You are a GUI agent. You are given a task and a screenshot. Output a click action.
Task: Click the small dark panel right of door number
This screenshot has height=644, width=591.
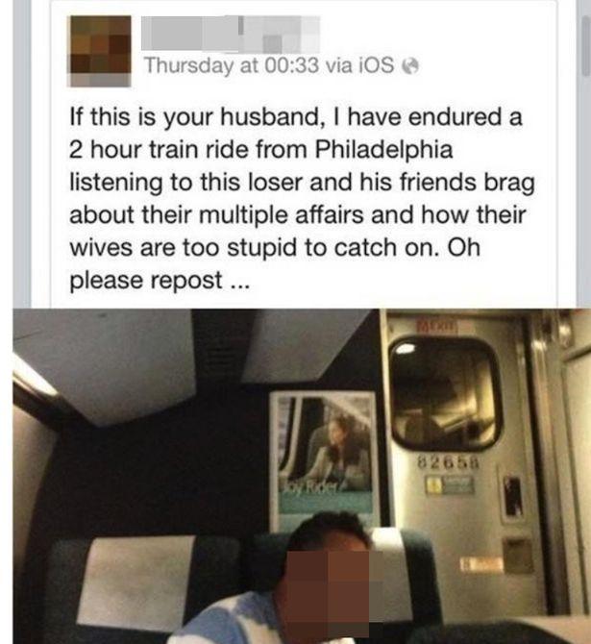click(x=514, y=497)
